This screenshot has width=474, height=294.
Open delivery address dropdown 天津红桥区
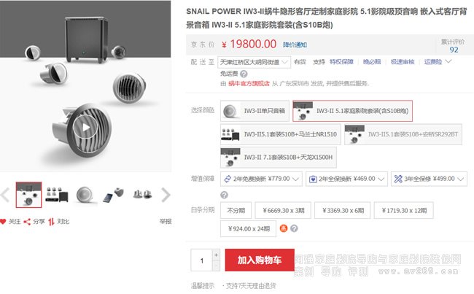(255, 62)
